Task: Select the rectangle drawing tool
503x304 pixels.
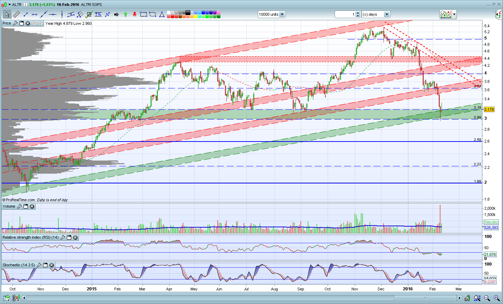Action: click(144, 14)
